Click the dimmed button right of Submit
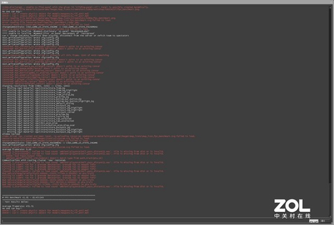The height and width of the screenshot is (225, 334). 325,221
